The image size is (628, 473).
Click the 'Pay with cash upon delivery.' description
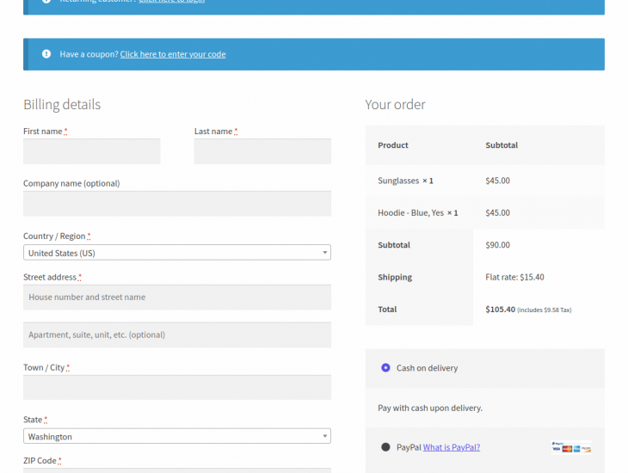430,408
